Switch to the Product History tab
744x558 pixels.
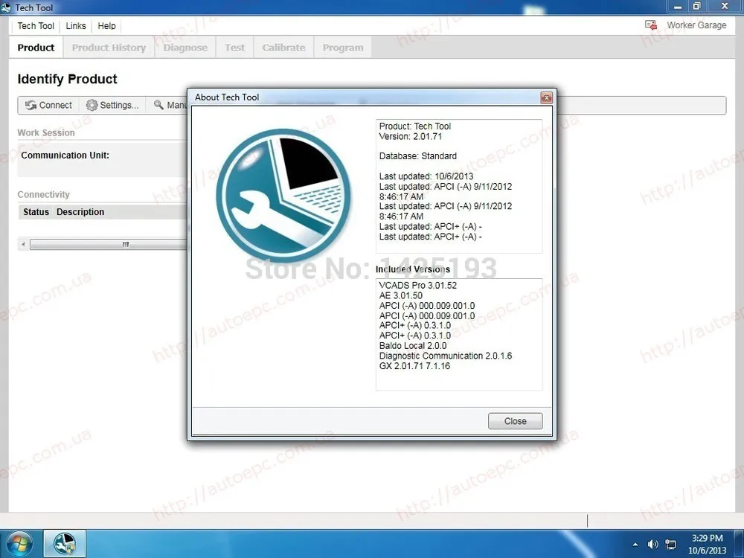tap(109, 48)
